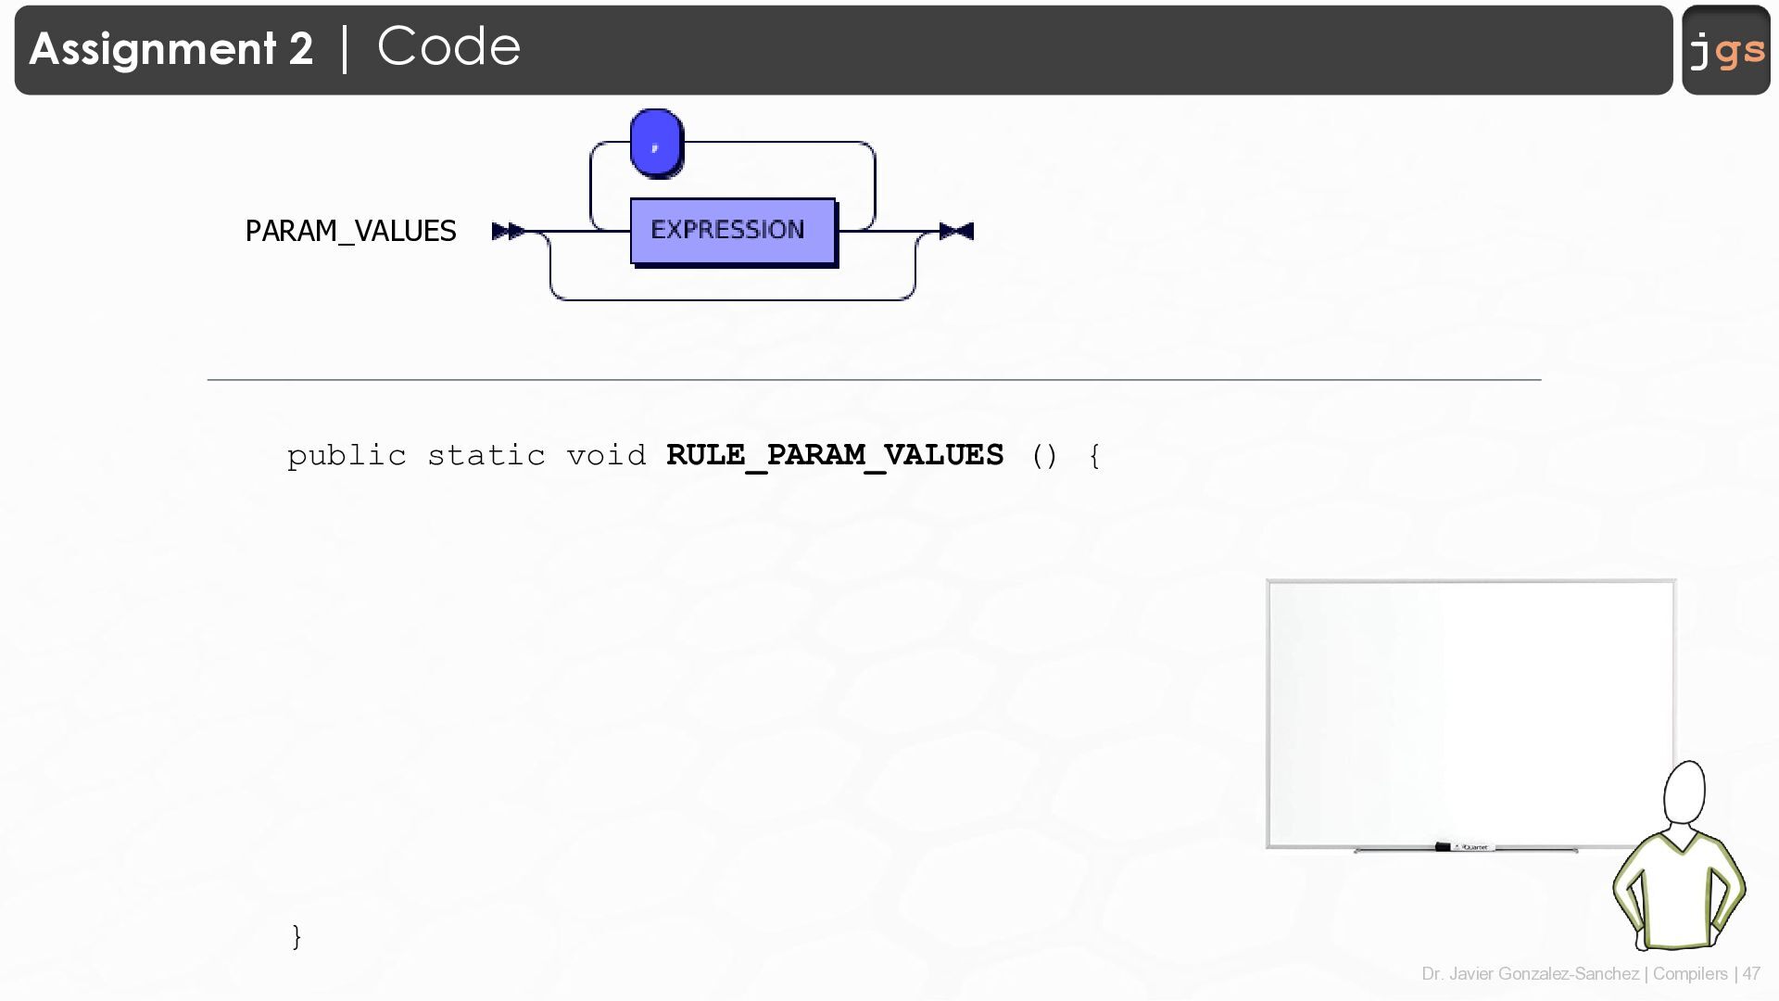Click the "static" keyword in the code

tap(486, 456)
